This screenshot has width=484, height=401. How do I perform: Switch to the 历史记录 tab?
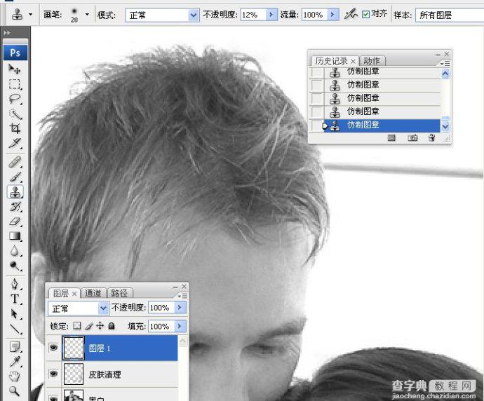331,61
